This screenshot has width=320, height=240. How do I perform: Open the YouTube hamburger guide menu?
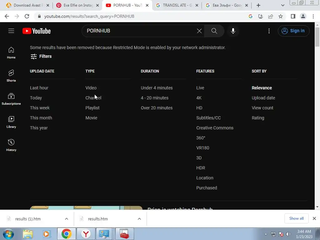click(11, 31)
